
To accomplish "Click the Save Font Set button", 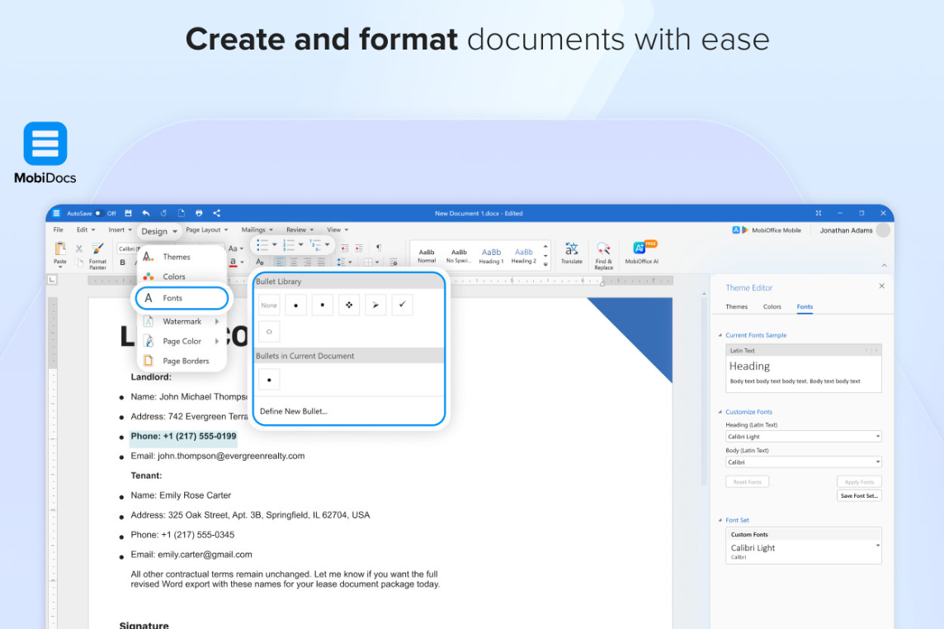I will pyautogui.click(x=859, y=495).
